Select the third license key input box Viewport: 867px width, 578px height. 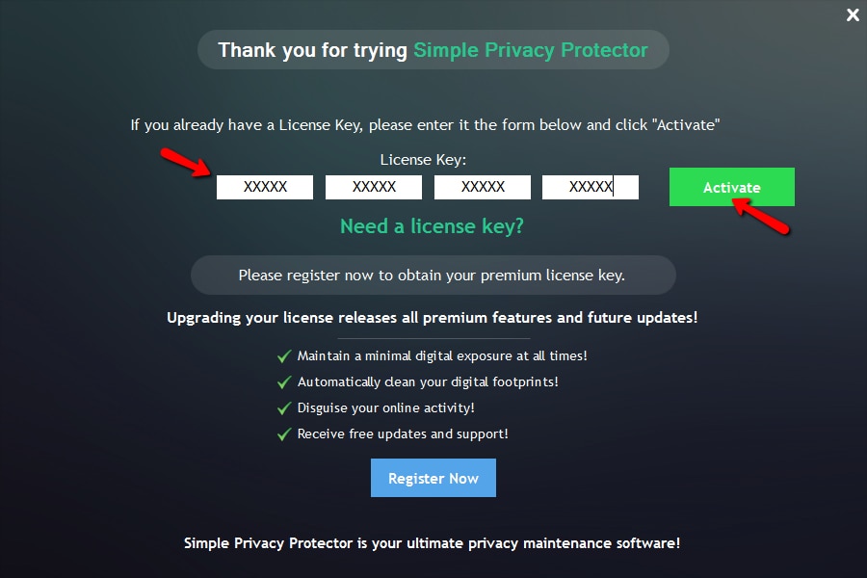[x=483, y=187]
